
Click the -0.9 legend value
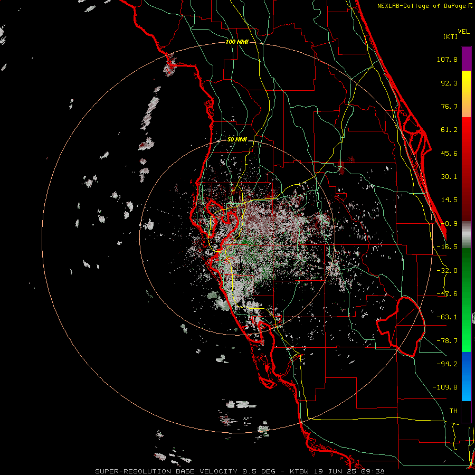449,224
